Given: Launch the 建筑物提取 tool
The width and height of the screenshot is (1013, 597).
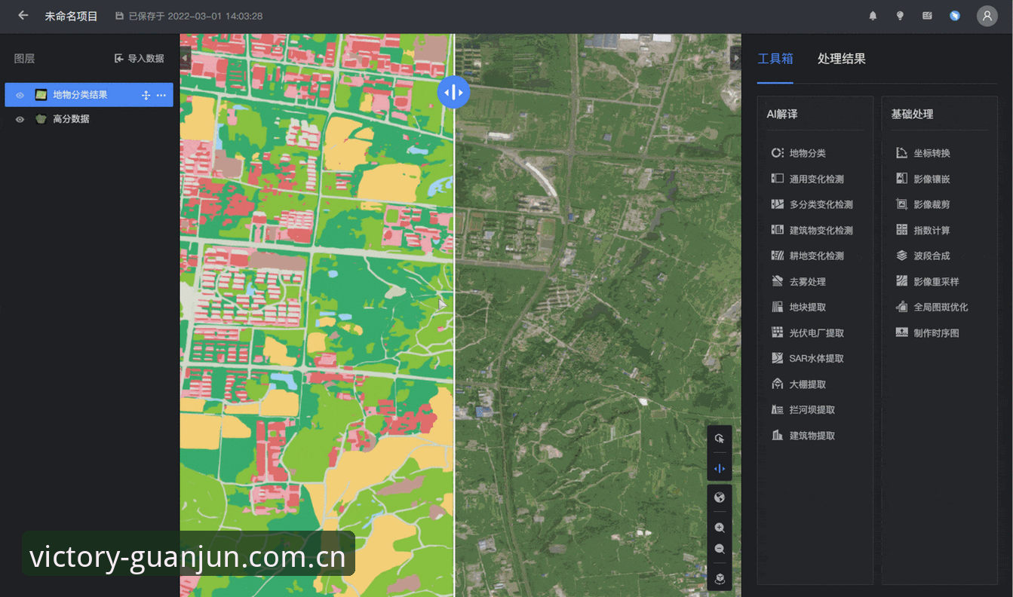Looking at the screenshot, I should (x=803, y=435).
